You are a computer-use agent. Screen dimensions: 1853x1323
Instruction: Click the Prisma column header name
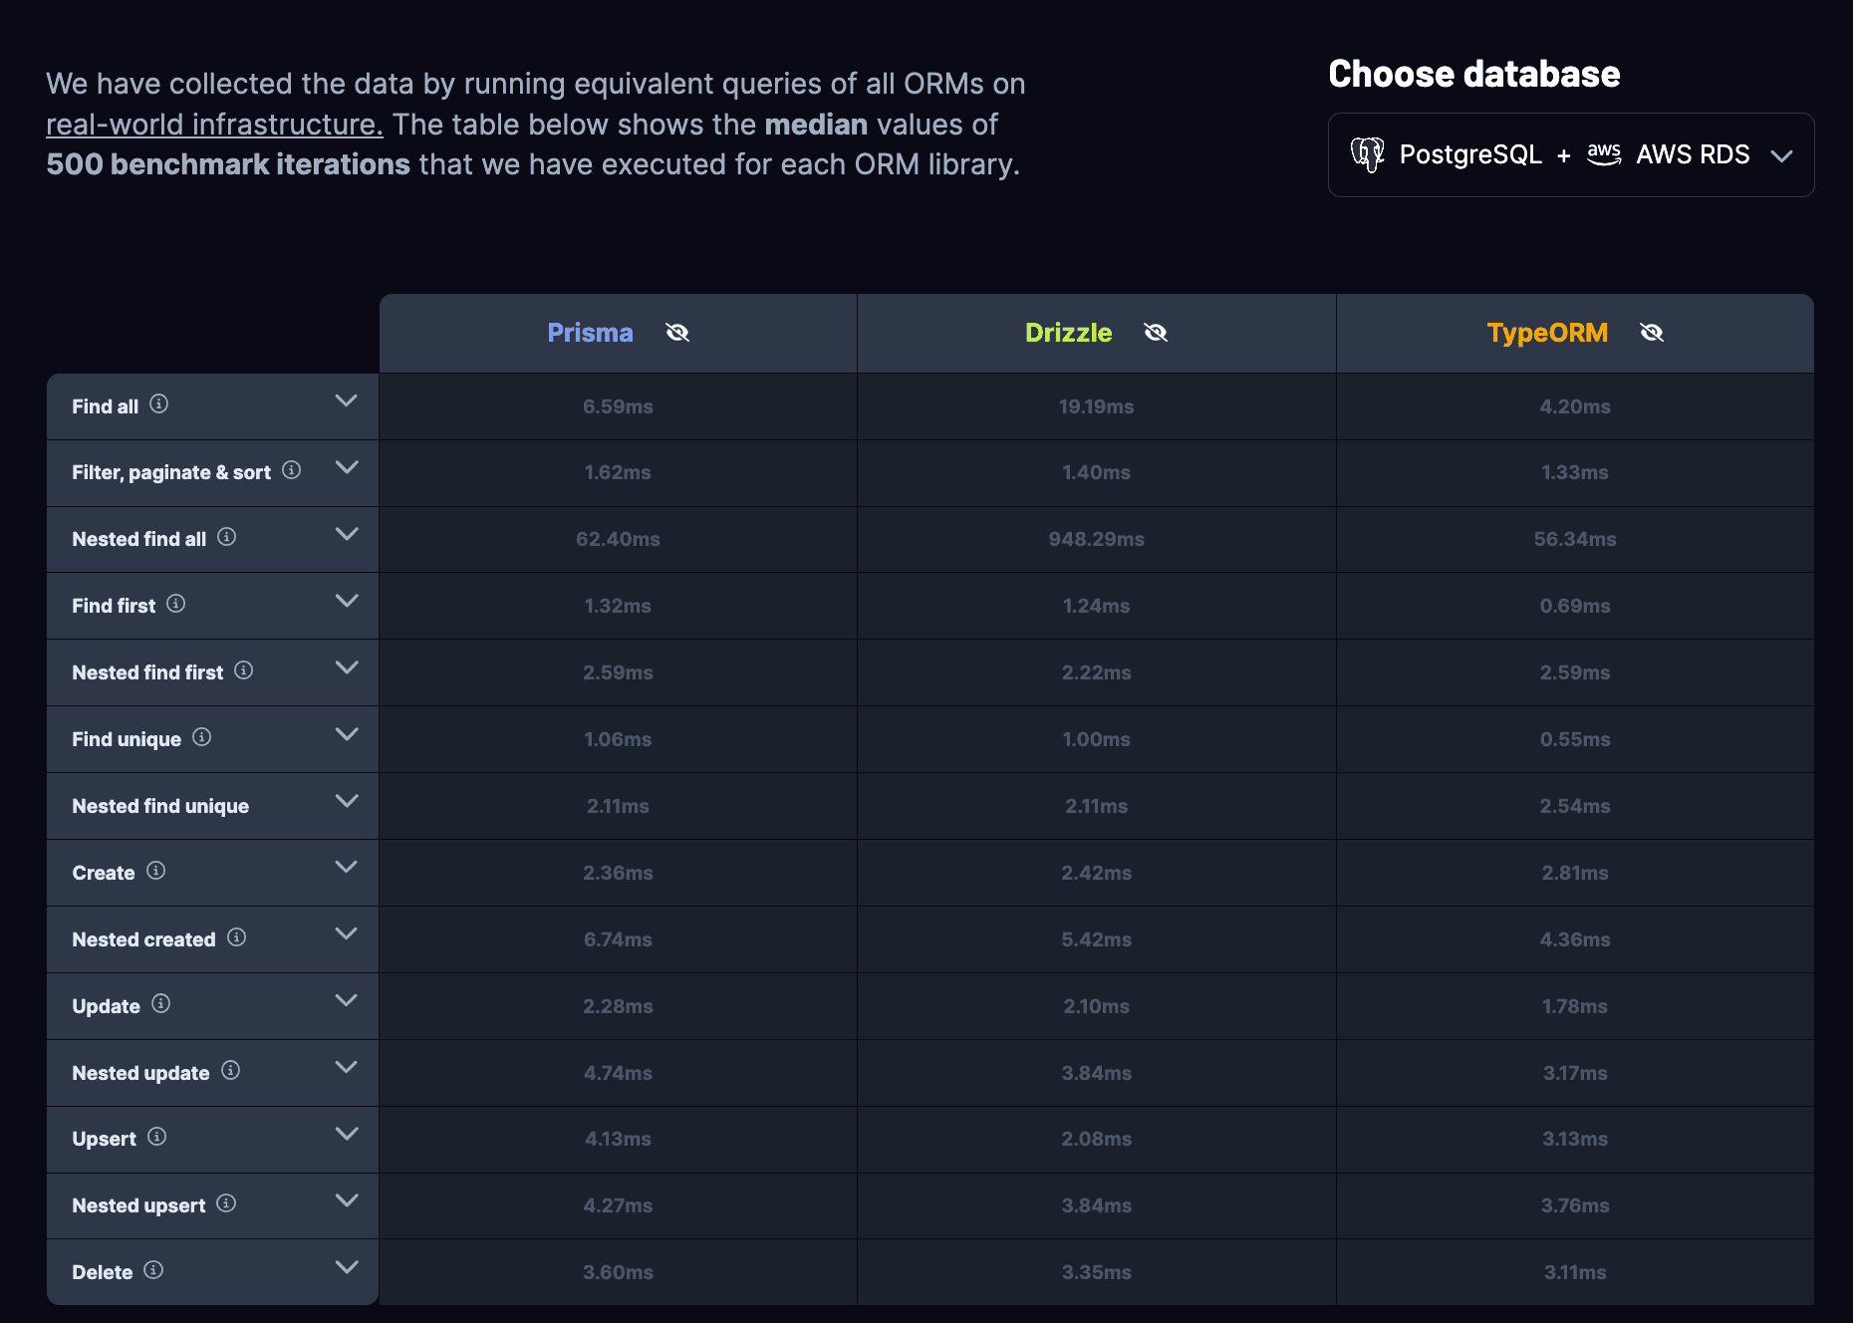click(x=590, y=333)
